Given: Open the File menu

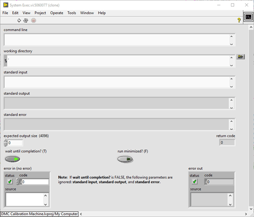Looking at the screenshot, I should point(5,13).
